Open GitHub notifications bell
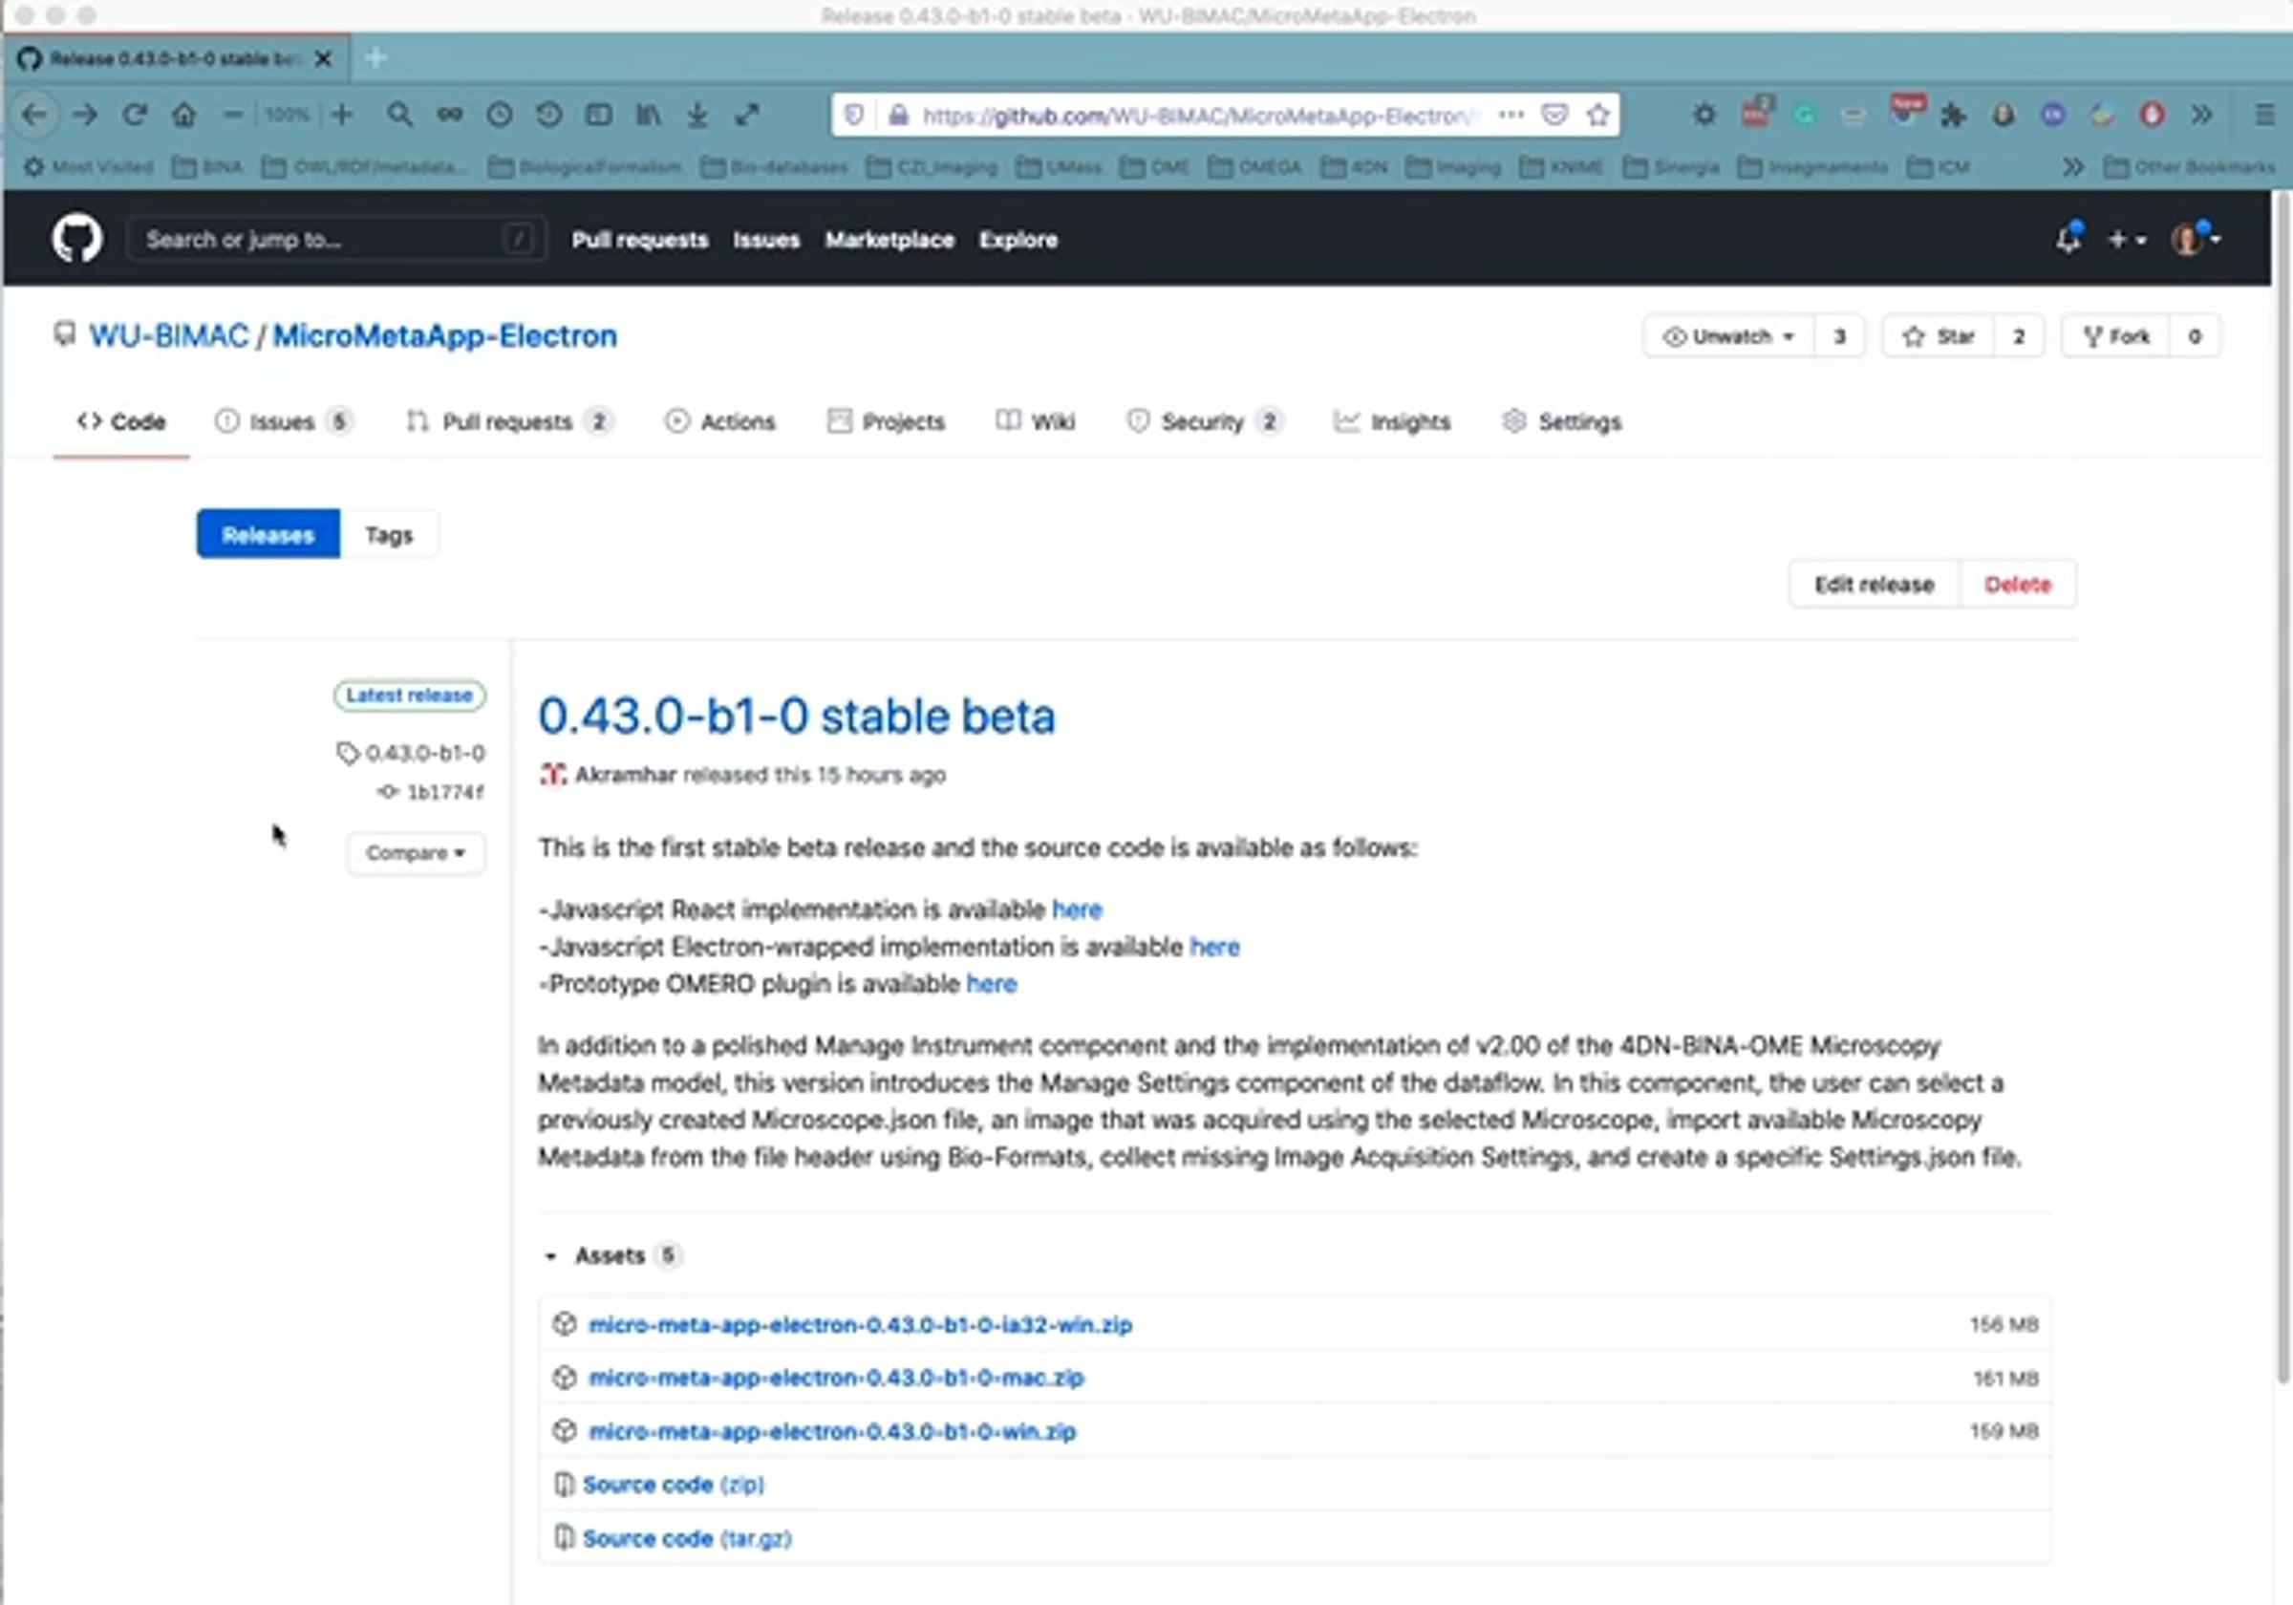Image resolution: width=2293 pixels, height=1605 pixels. [2068, 239]
